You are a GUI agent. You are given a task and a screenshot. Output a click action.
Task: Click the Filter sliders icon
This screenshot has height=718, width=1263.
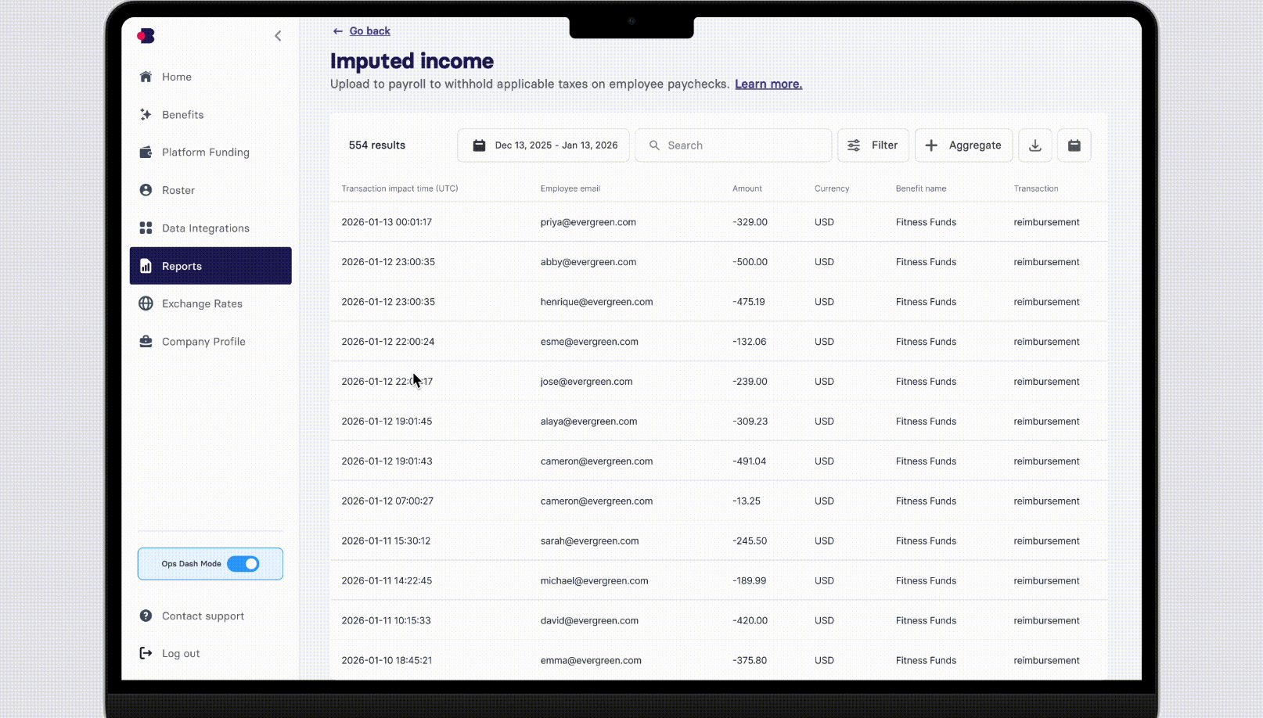[x=854, y=145]
